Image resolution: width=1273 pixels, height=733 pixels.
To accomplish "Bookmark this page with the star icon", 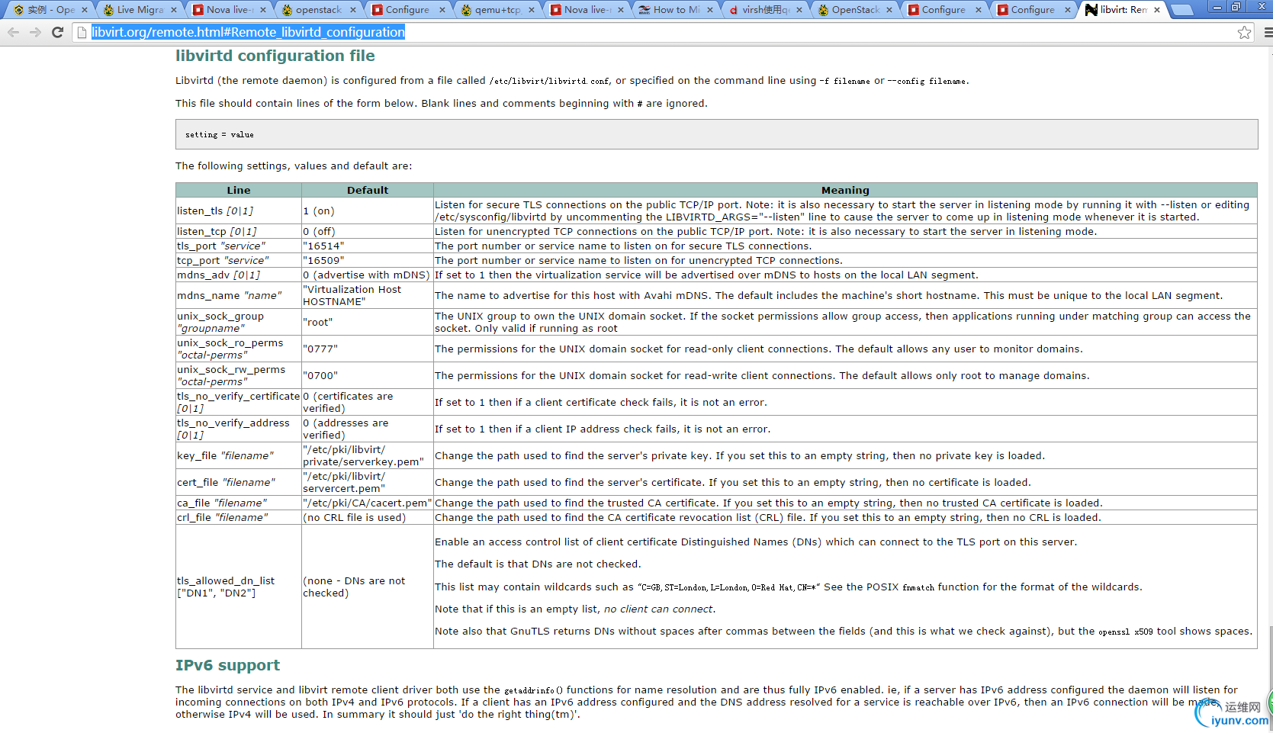I will (x=1244, y=32).
